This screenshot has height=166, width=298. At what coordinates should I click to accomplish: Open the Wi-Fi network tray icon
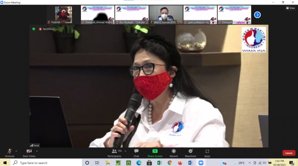(x=260, y=163)
